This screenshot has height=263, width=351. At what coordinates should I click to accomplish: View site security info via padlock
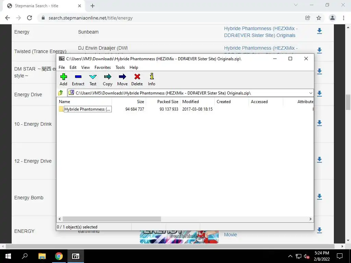tap(43, 18)
